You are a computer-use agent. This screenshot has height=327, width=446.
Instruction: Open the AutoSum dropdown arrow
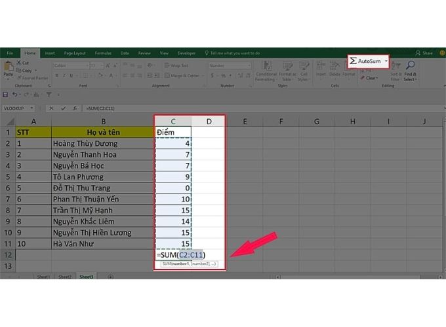(386, 61)
